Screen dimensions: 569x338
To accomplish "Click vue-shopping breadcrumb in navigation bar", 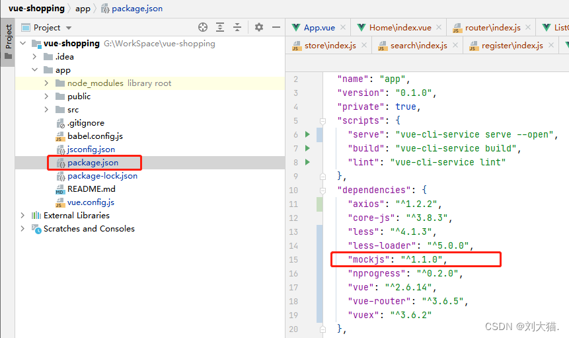I will click(36, 9).
